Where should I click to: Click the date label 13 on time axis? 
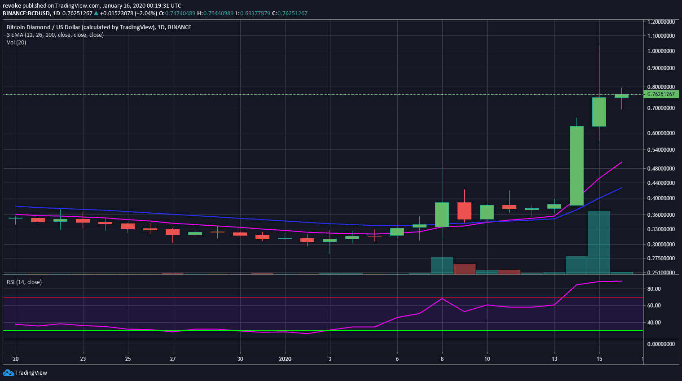point(554,359)
